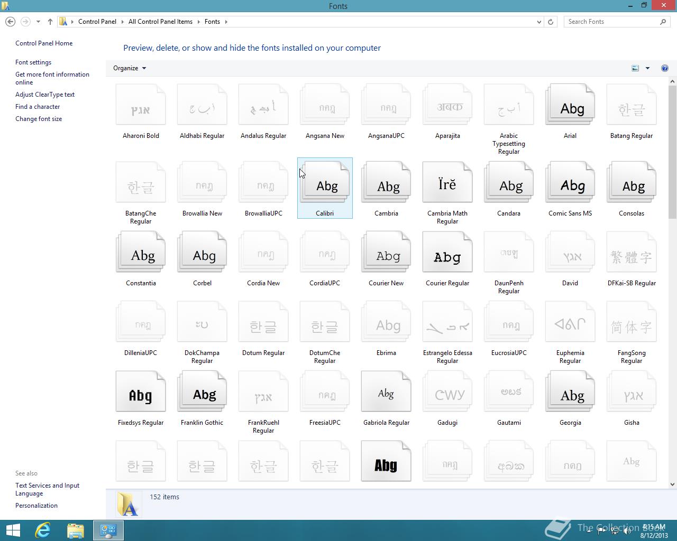The image size is (677, 541).
Task: Select the Gabriola Regular font icon
Action: pyautogui.click(x=386, y=391)
